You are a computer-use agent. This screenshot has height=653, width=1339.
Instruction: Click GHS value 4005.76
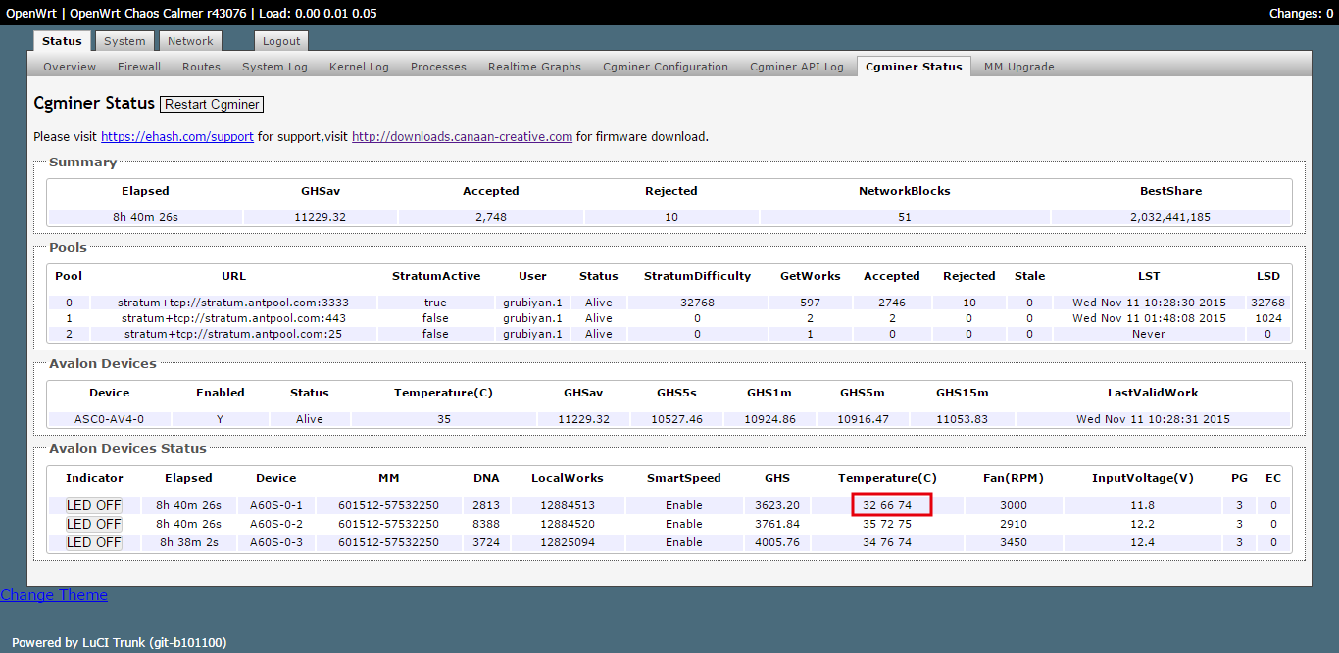click(x=777, y=542)
